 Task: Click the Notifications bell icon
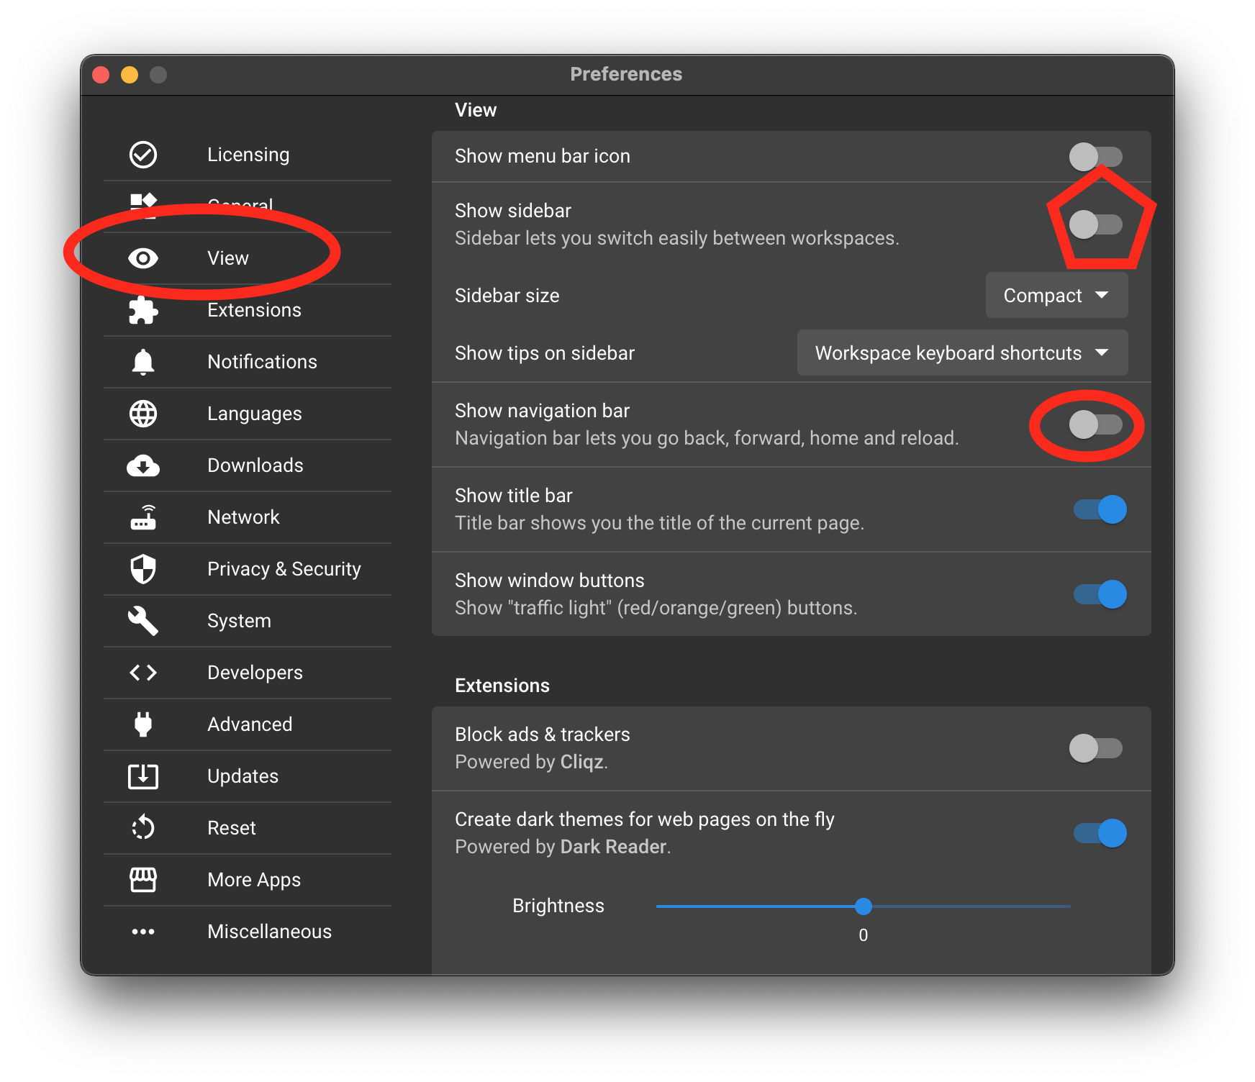coord(143,362)
